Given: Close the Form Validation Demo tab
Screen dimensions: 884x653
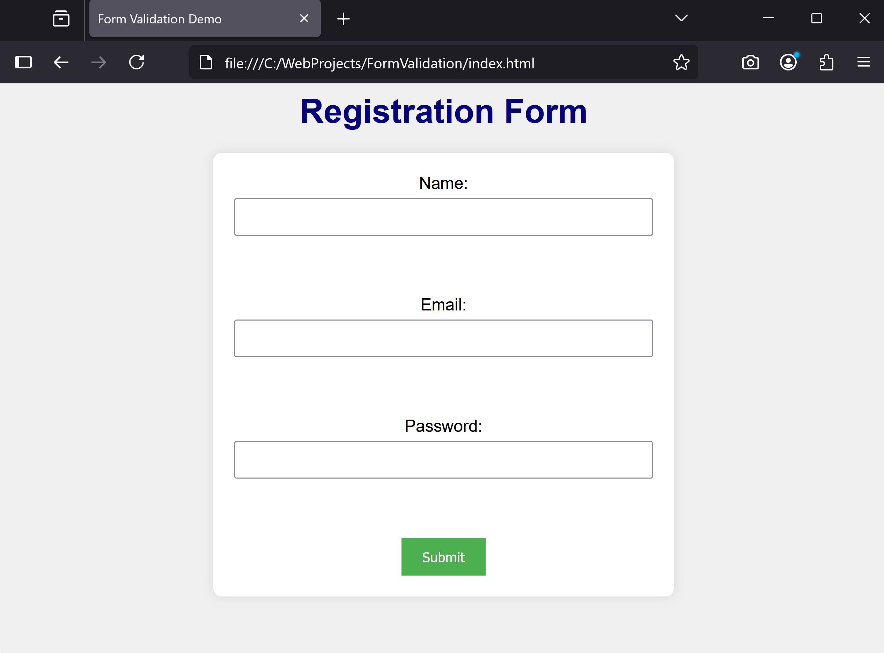Looking at the screenshot, I should (x=304, y=18).
